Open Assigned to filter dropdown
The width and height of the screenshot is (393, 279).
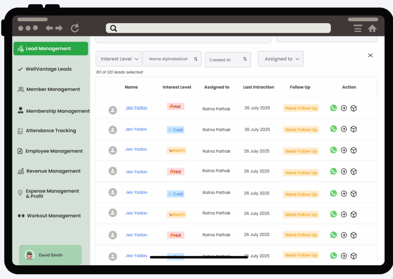281,59
